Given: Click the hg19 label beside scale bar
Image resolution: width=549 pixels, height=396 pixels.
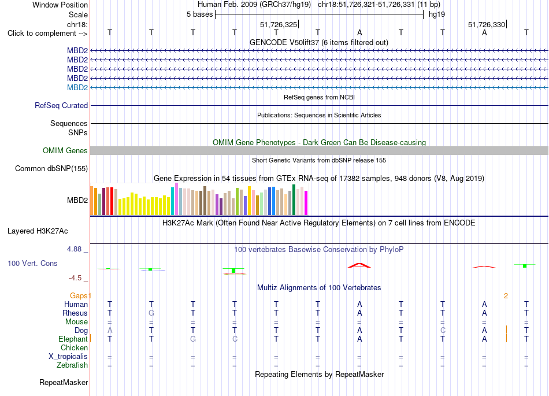Looking at the screenshot, I should 437,14.
